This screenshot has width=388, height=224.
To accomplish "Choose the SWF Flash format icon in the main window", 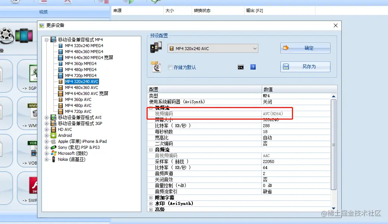I will coord(33,185).
